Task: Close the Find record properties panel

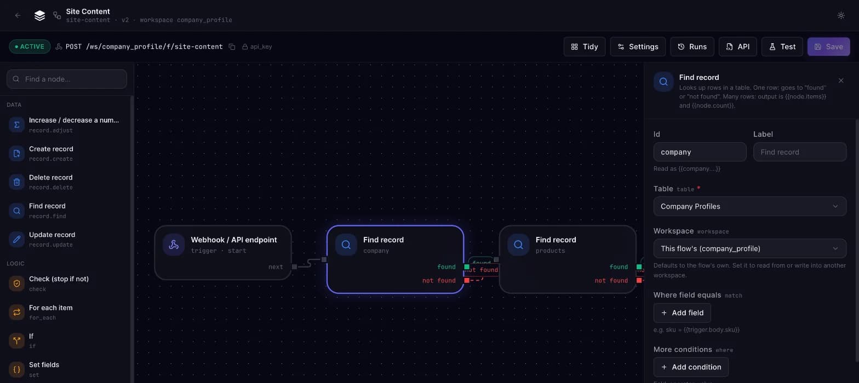Action: point(841,80)
